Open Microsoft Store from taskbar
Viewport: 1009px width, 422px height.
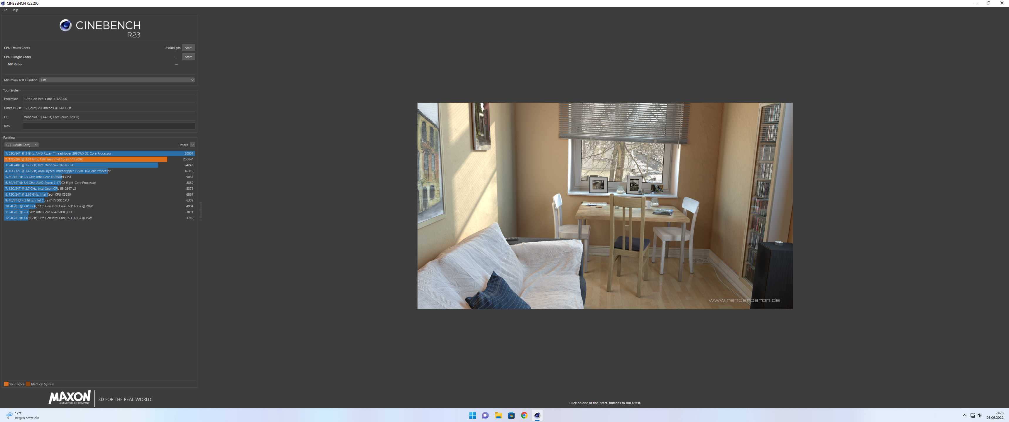[x=511, y=415]
